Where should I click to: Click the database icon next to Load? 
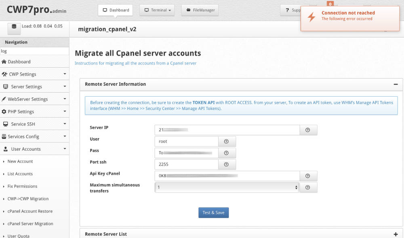coord(14,28)
